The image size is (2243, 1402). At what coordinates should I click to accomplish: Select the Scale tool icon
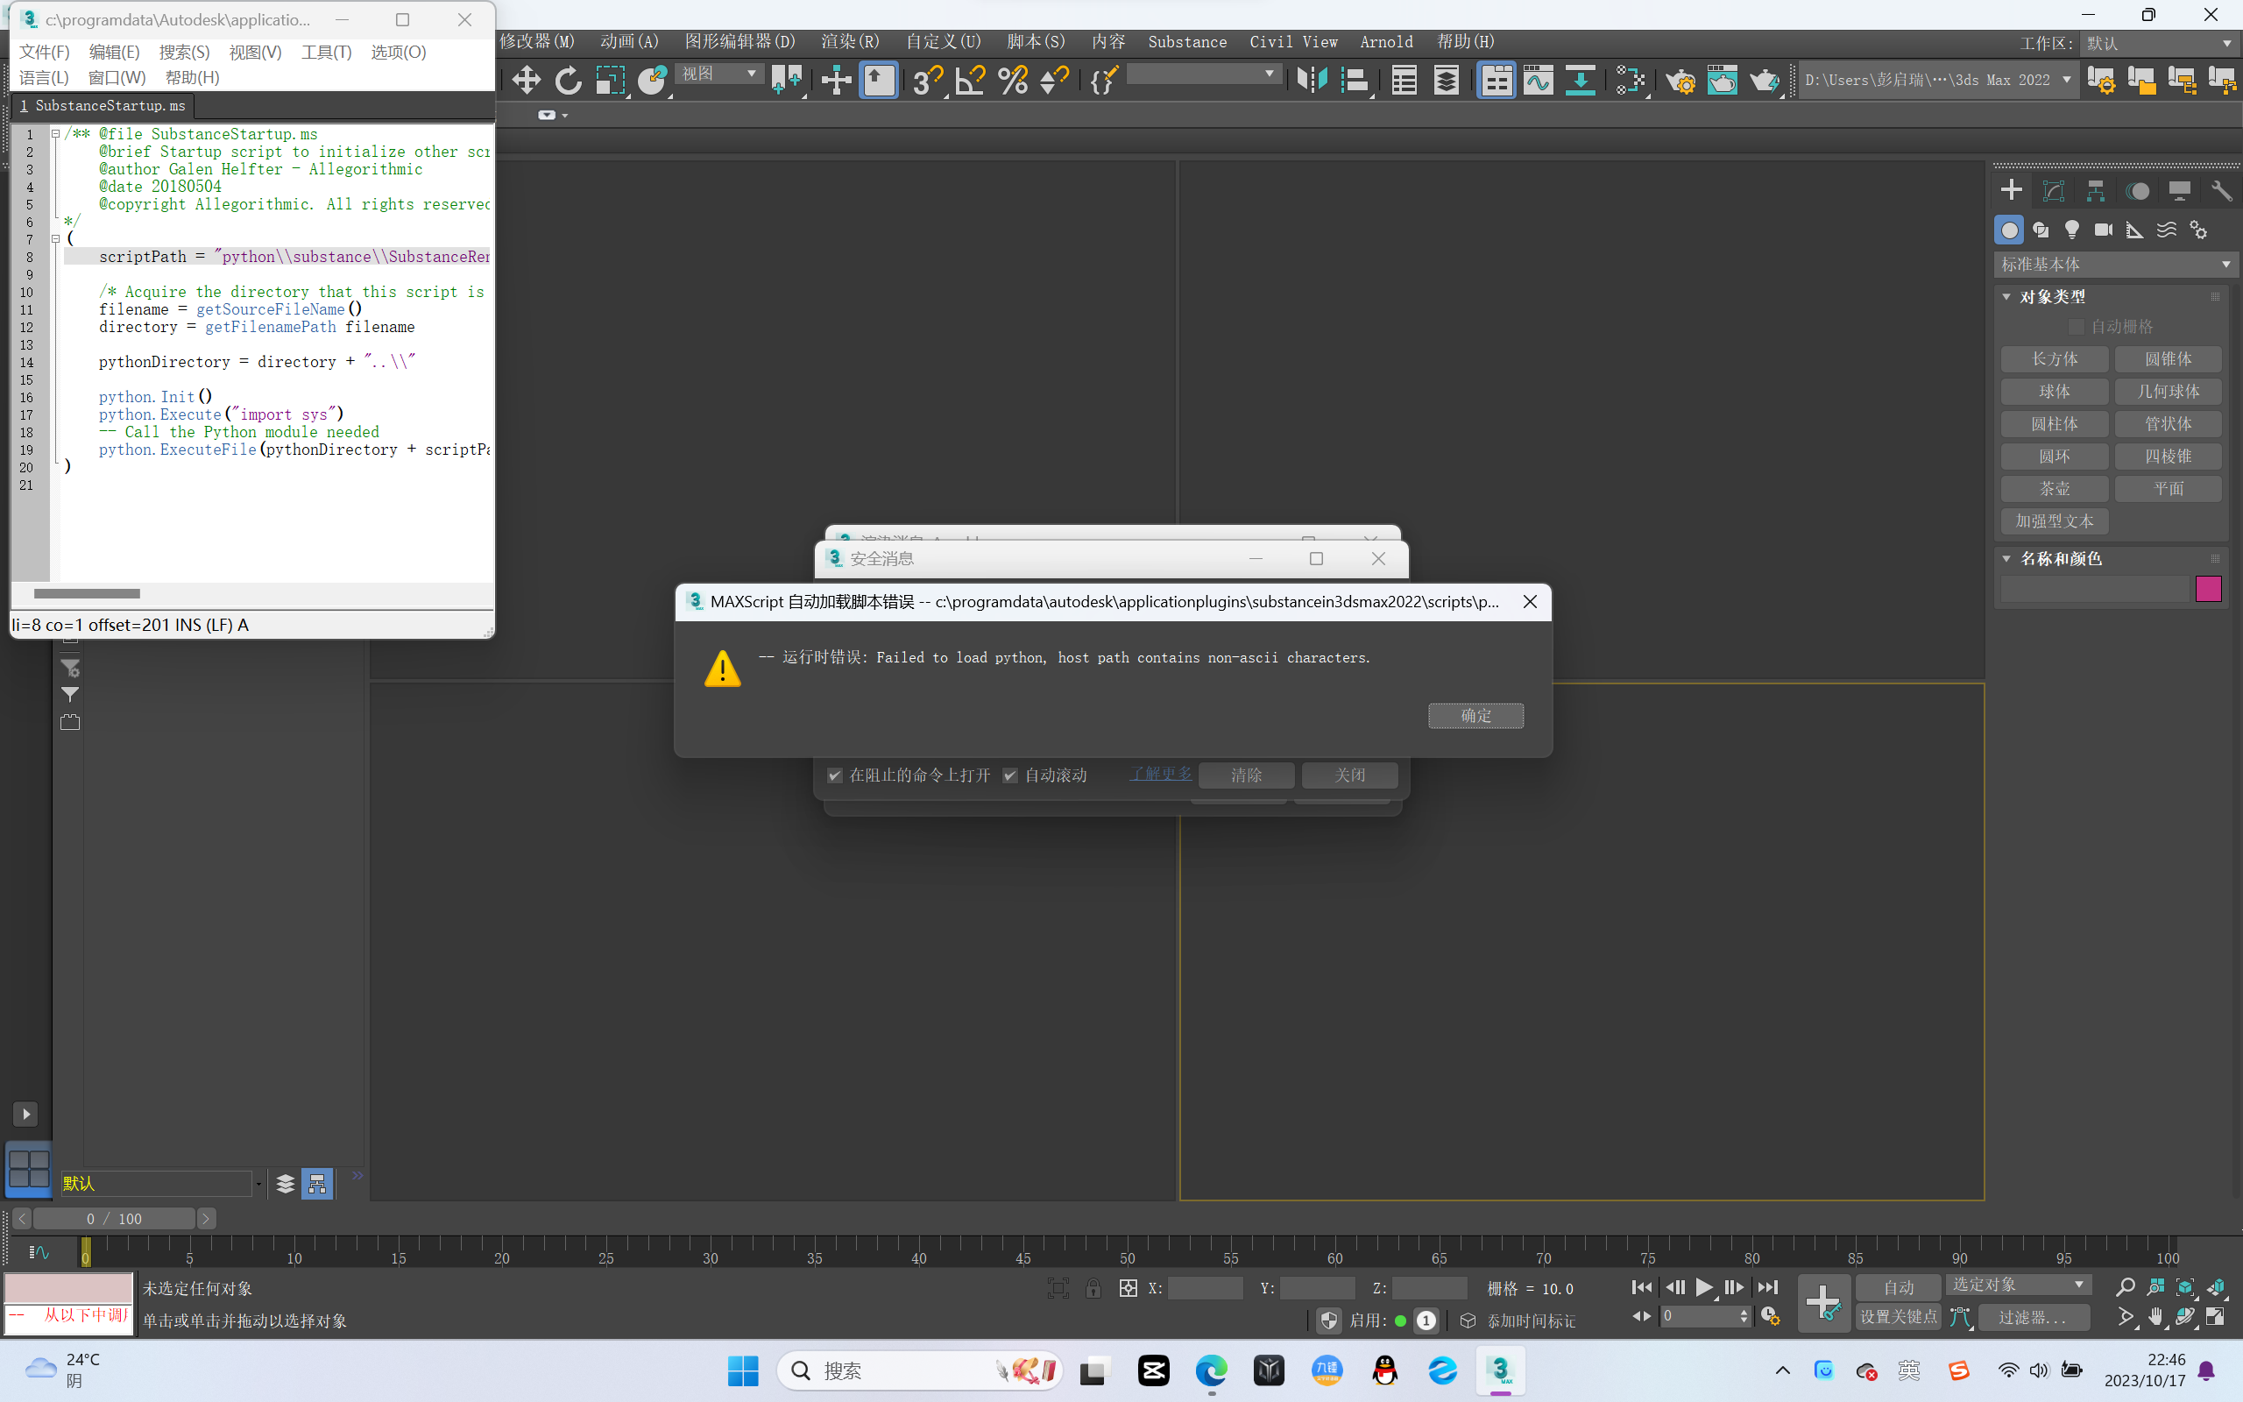tap(610, 80)
